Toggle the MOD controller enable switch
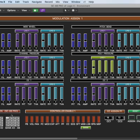140x140 pixels. click(x=47, y=119)
